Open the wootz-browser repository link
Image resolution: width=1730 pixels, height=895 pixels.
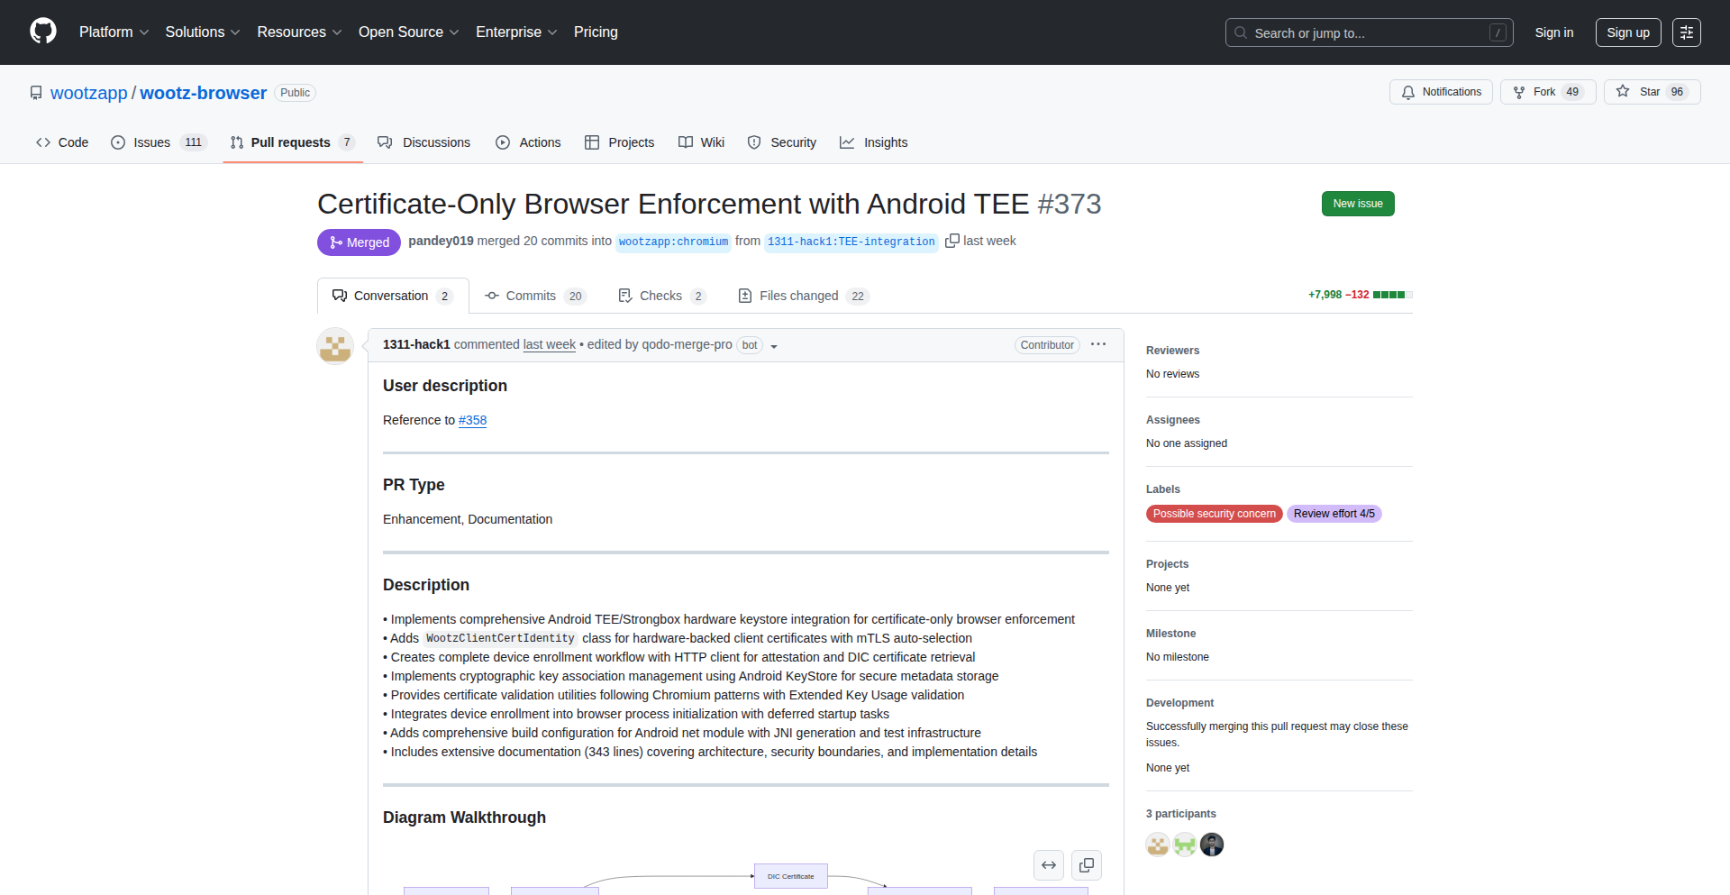[x=203, y=93]
